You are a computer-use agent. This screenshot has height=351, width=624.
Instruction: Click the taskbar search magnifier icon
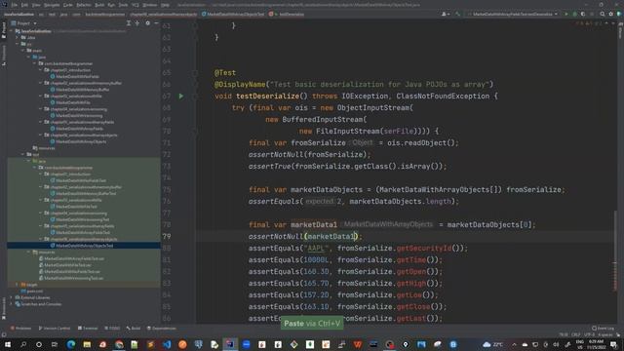click(x=23, y=344)
